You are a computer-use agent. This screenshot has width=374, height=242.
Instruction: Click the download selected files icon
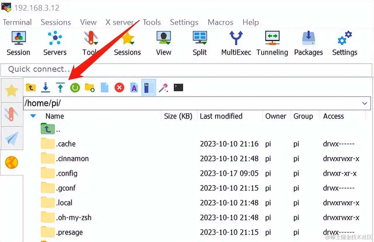click(46, 87)
